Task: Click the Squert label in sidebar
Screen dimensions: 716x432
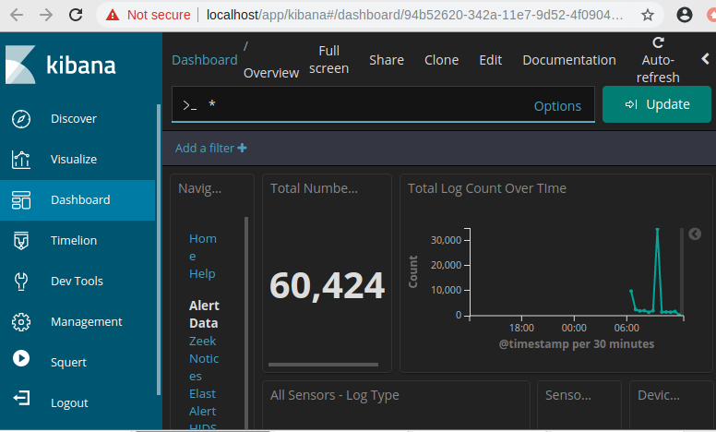Action: point(68,363)
